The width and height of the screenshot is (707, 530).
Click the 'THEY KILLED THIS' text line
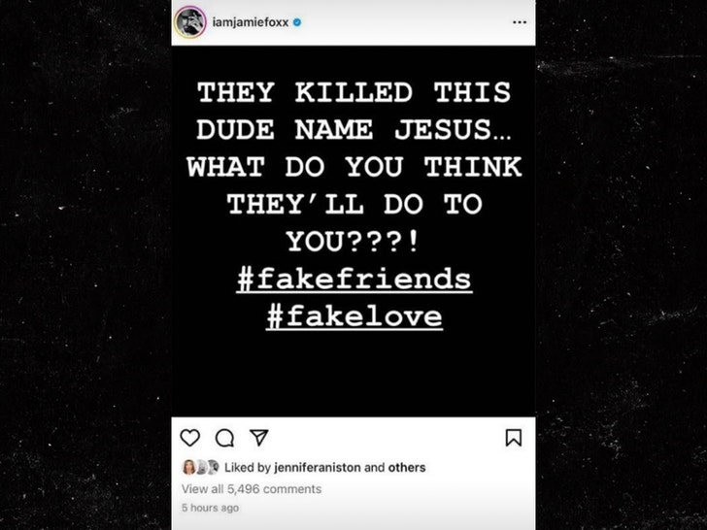pyautogui.click(x=353, y=93)
